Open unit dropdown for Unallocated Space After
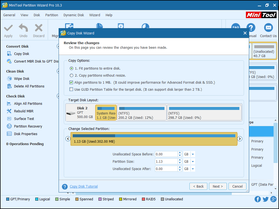This screenshot has height=209, width=279. pyautogui.click(x=193, y=169)
